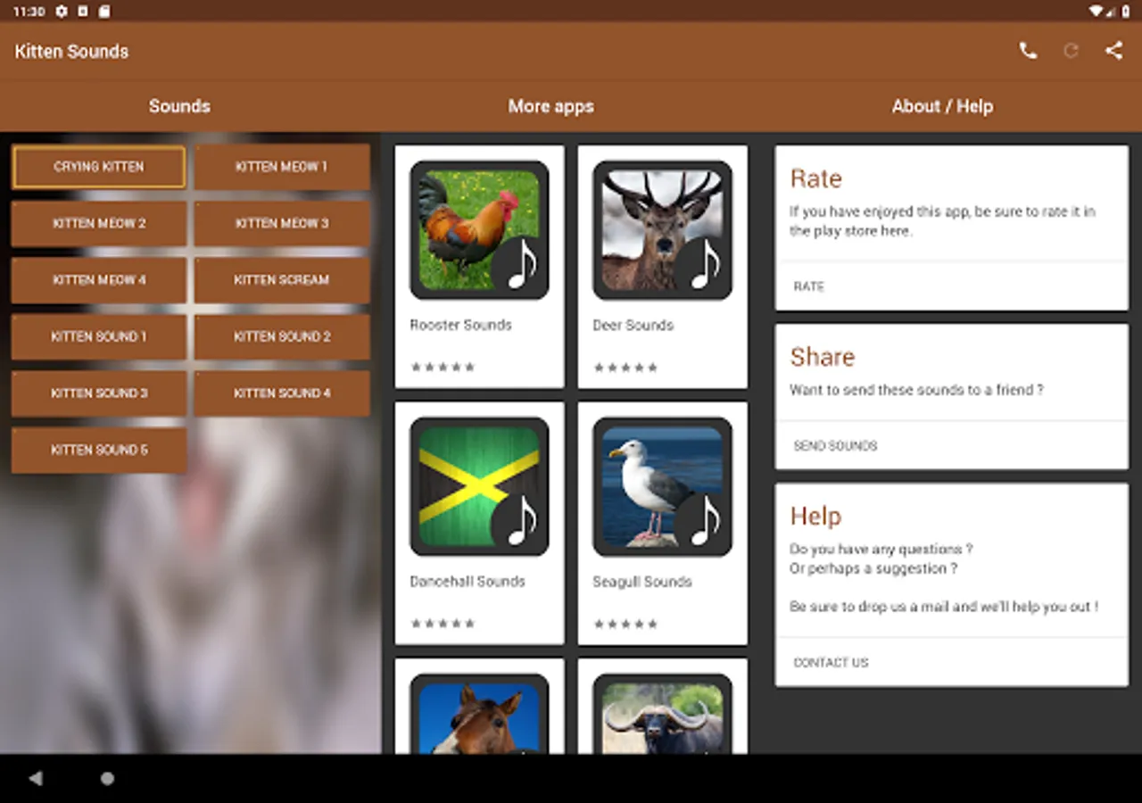This screenshot has width=1142, height=803.
Task: Switch to the More apps tab
Action: (x=550, y=106)
